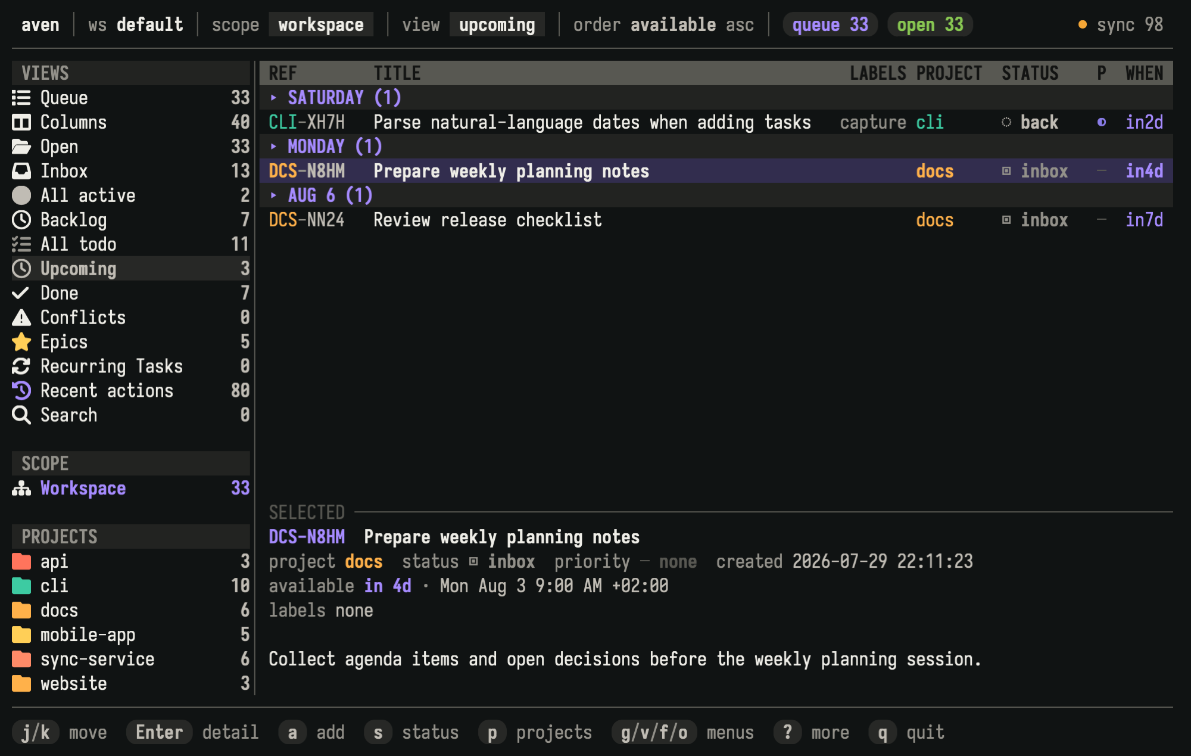Click the p projects key hint

pyautogui.click(x=535, y=732)
